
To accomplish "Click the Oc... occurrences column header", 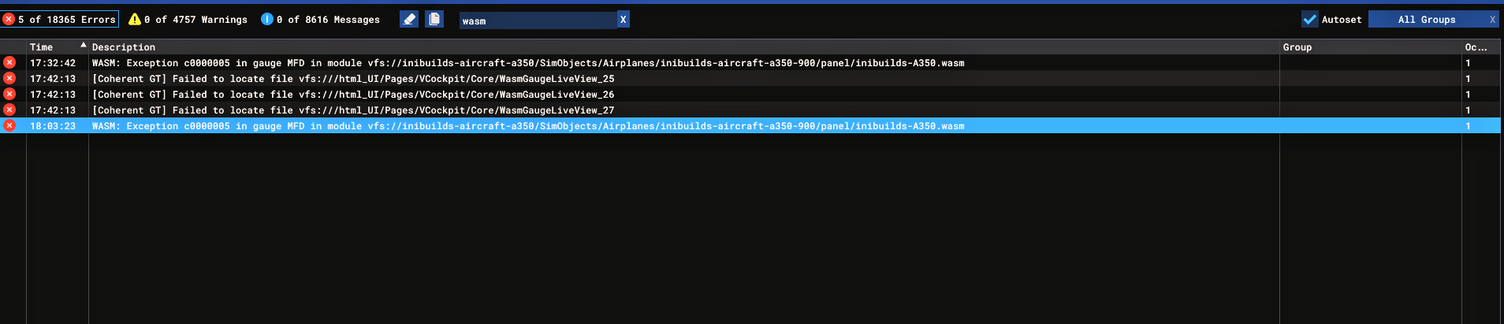I will [1476, 47].
